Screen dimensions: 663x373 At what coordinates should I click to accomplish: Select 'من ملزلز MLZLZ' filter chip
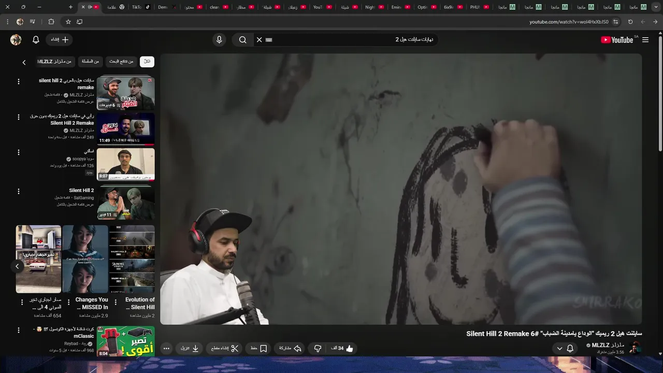(54, 62)
